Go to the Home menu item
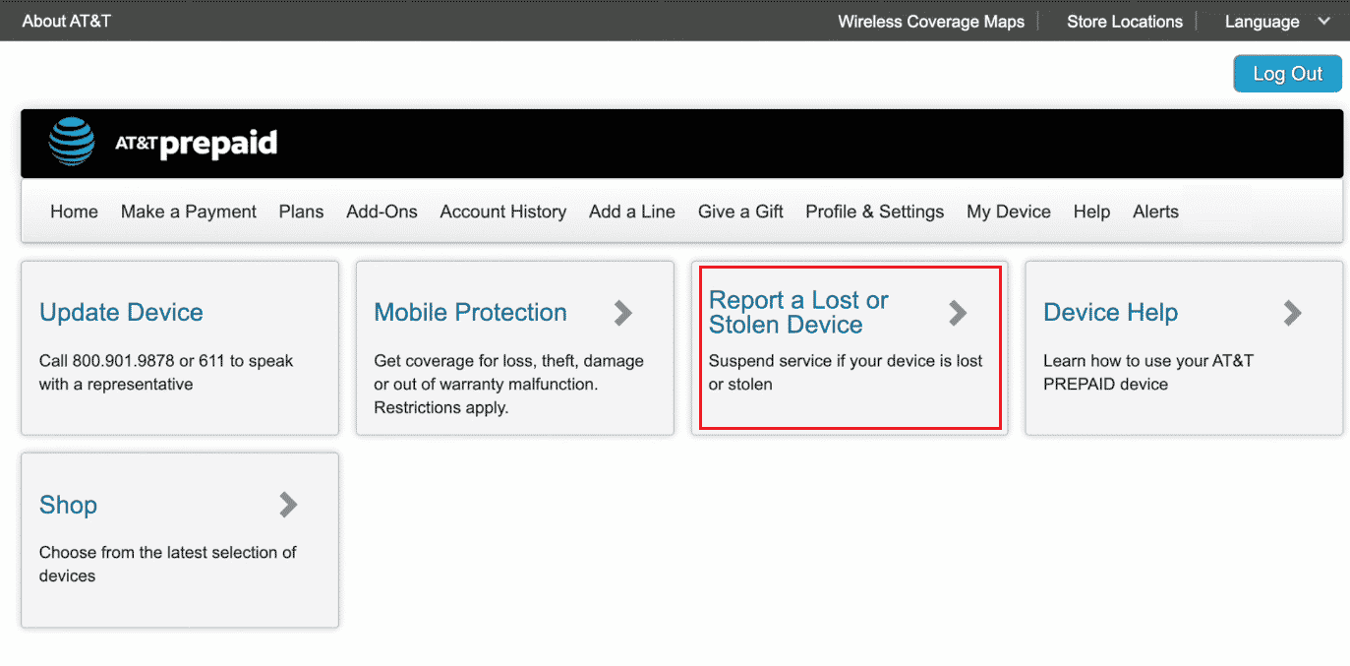1350x666 pixels. (75, 212)
